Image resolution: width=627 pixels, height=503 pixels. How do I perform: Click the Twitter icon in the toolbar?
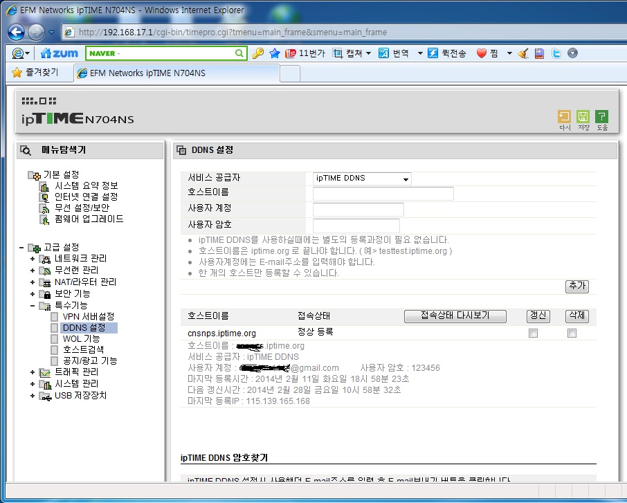point(556,53)
